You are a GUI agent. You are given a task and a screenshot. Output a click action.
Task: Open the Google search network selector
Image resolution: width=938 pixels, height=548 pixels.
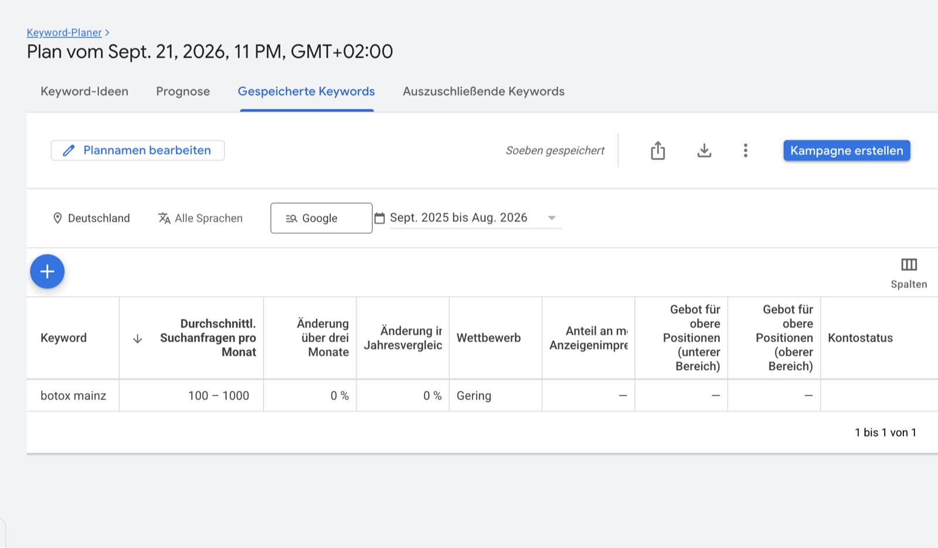[x=321, y=218]
